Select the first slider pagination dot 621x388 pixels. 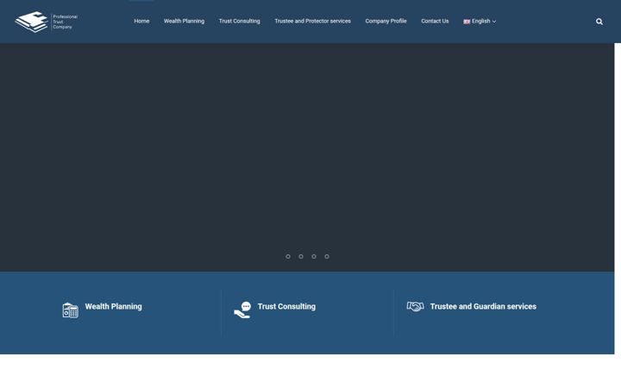(x=288, y=257)
